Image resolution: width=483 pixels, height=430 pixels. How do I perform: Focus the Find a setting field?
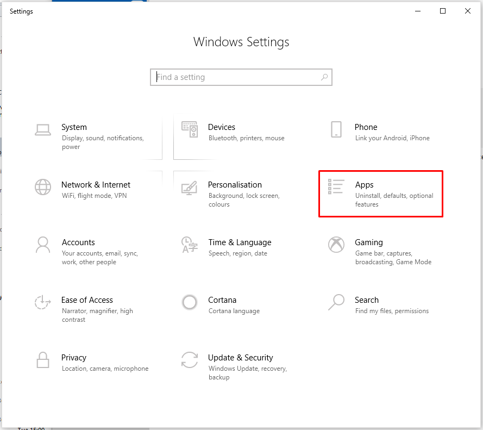tap(241, 77)
